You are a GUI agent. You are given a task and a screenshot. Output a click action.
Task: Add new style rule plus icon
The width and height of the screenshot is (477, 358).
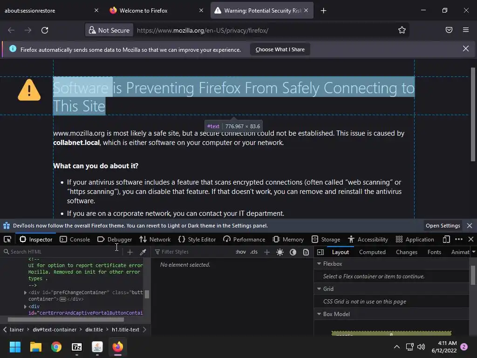tap(267, 252)
